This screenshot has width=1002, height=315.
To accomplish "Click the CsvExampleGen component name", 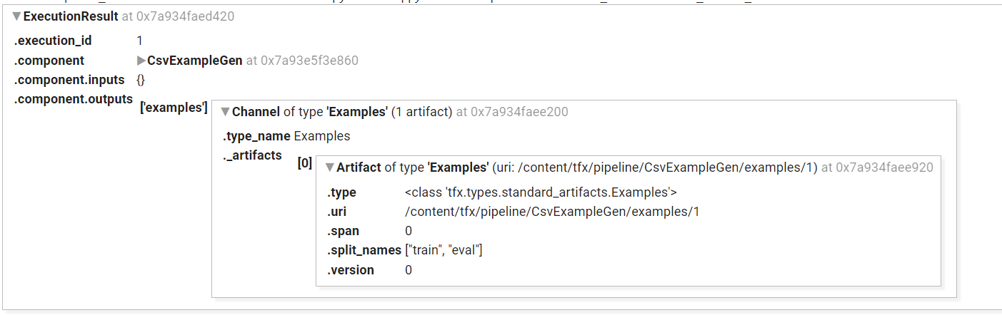I will (x=195, y=61).
